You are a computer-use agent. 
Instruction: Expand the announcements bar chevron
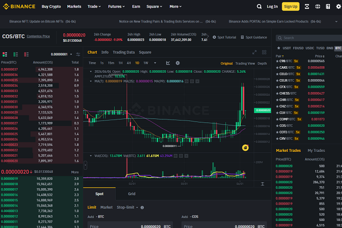[x=336, y=21]
